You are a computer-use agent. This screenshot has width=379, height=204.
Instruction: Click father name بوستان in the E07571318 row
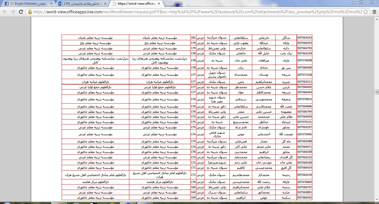click(x=264, y=75)
